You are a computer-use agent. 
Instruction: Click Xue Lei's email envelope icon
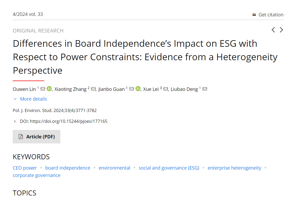pos(166,89)
